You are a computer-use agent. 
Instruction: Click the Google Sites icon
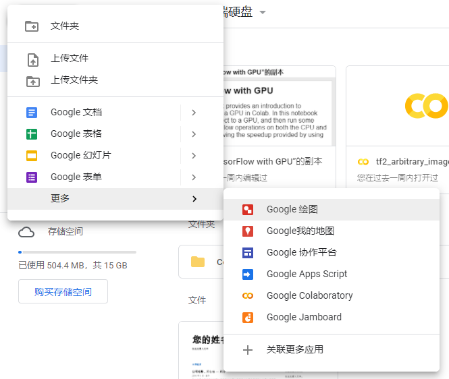point(248,253)
